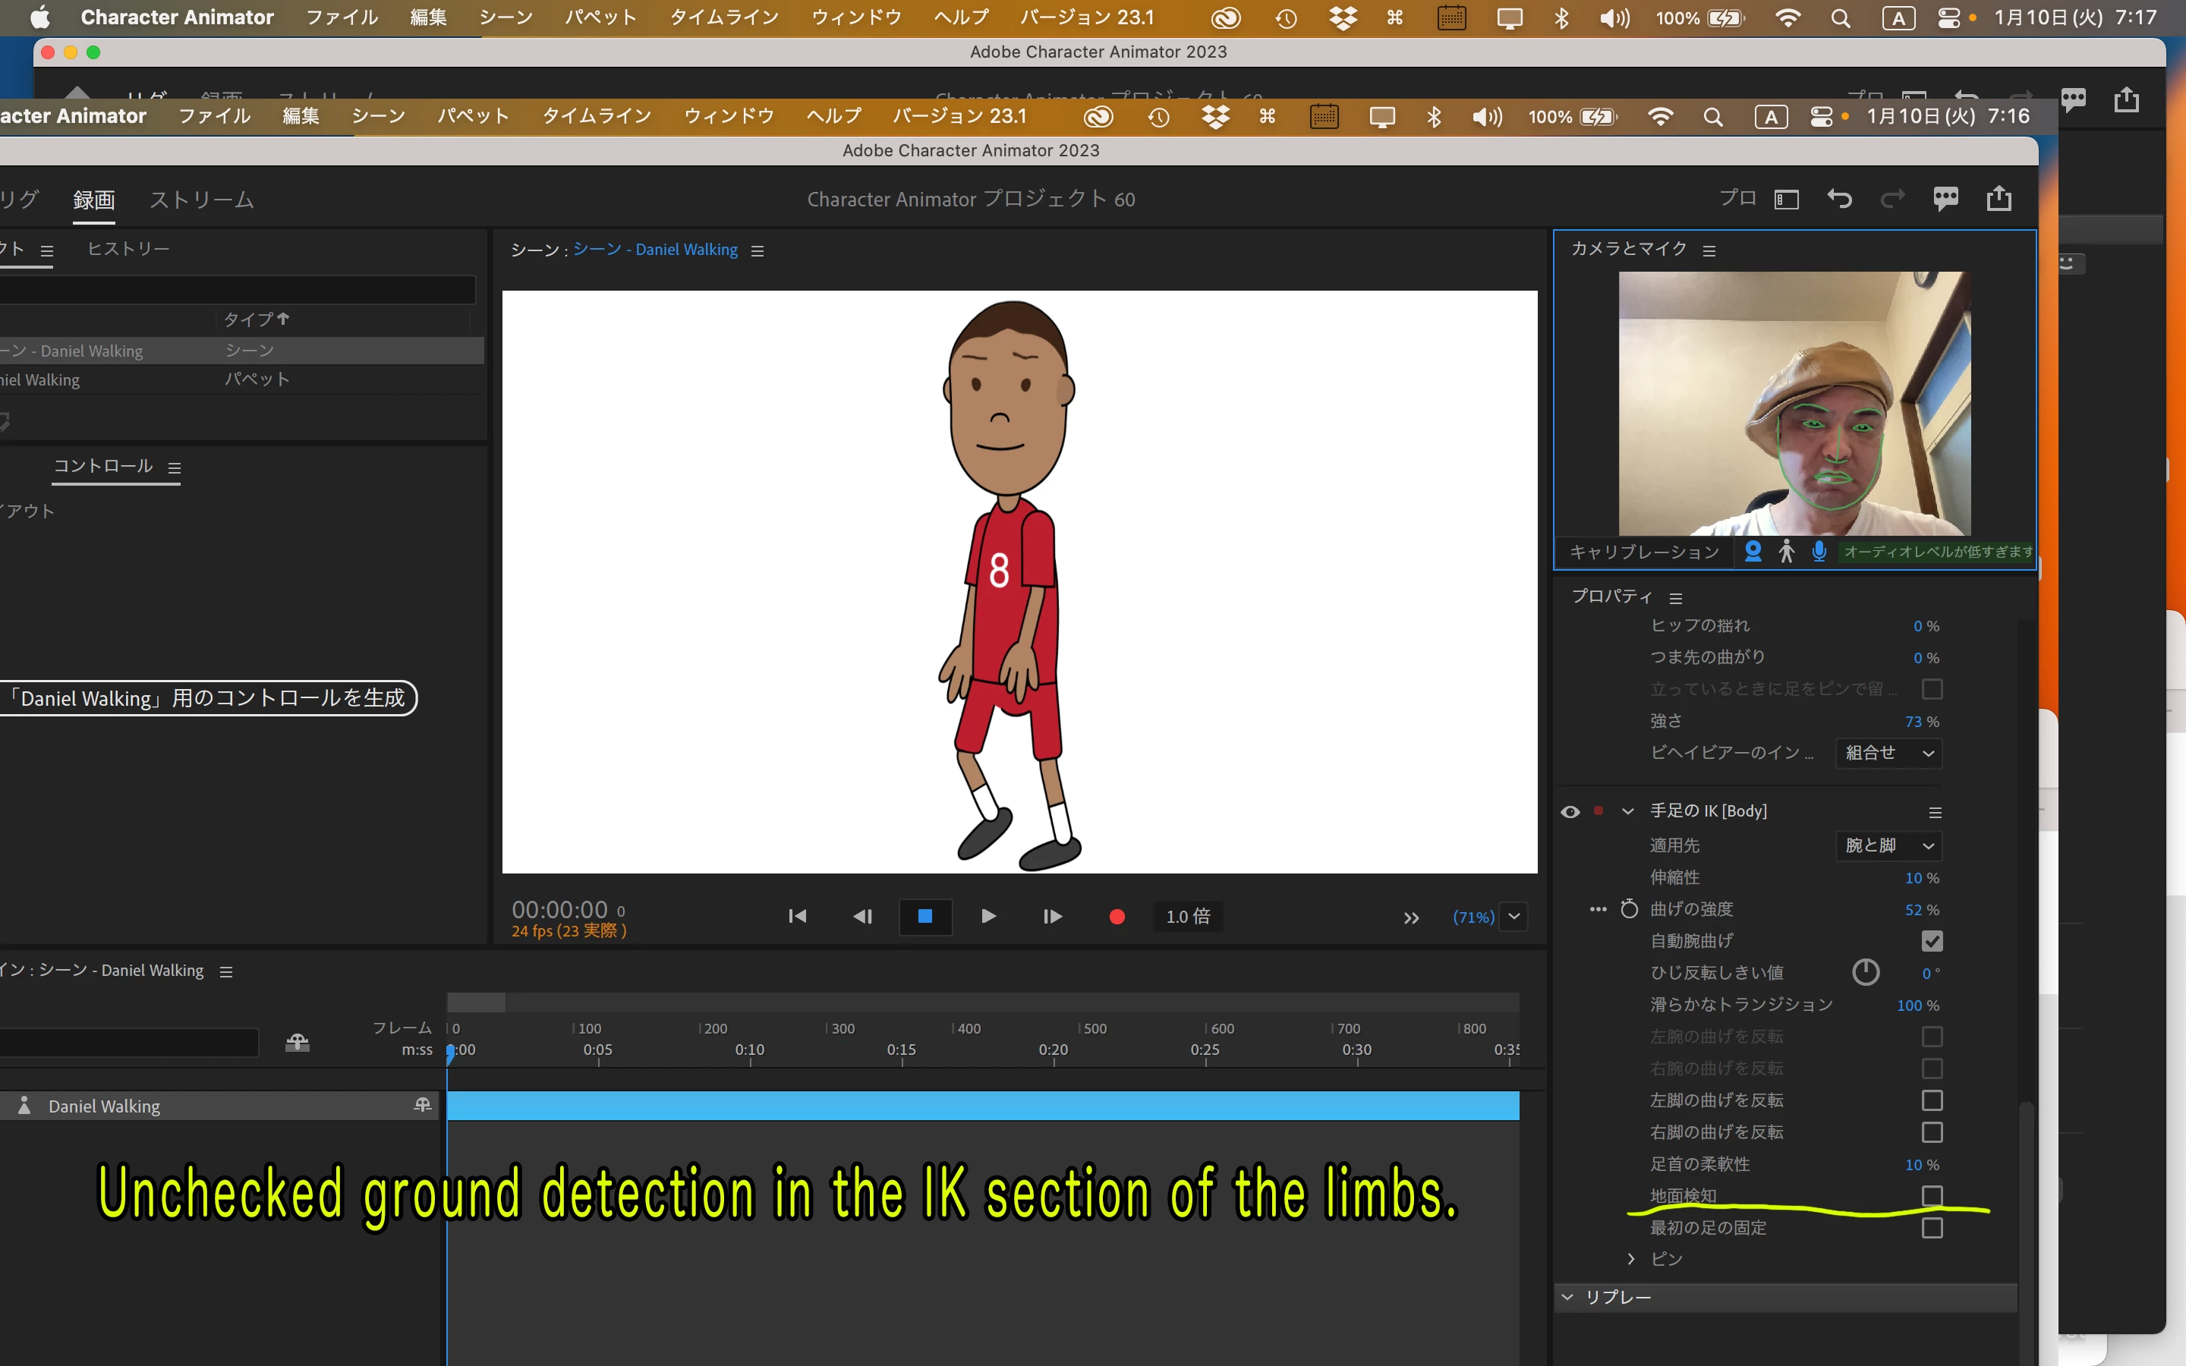Screen dimensions: 2186x1366
Task: Uncheck the 自動腕曲げ checkbox
Action: pyautogui.click(x=1931, y=940)
